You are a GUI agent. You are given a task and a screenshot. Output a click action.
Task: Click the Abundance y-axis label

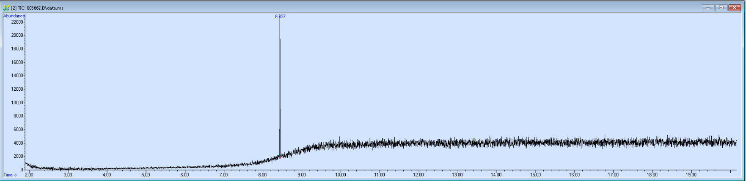click(x=14, y=16)
